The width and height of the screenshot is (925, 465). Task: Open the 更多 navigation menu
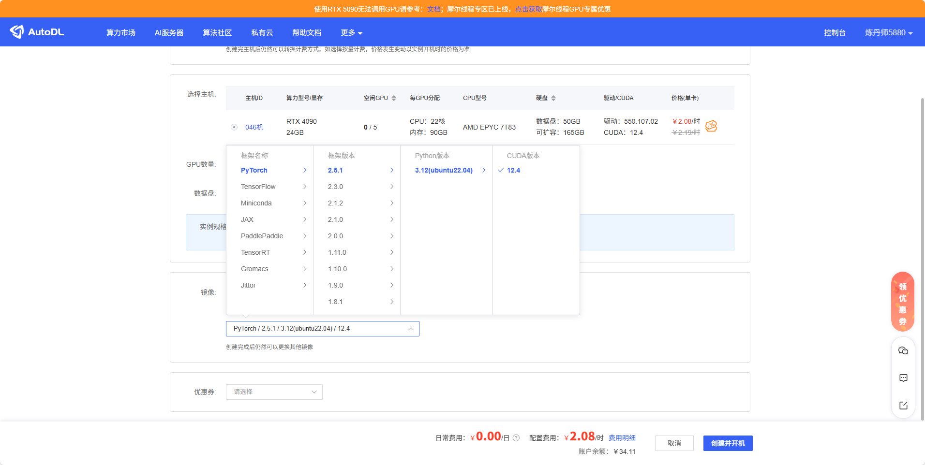351,32
